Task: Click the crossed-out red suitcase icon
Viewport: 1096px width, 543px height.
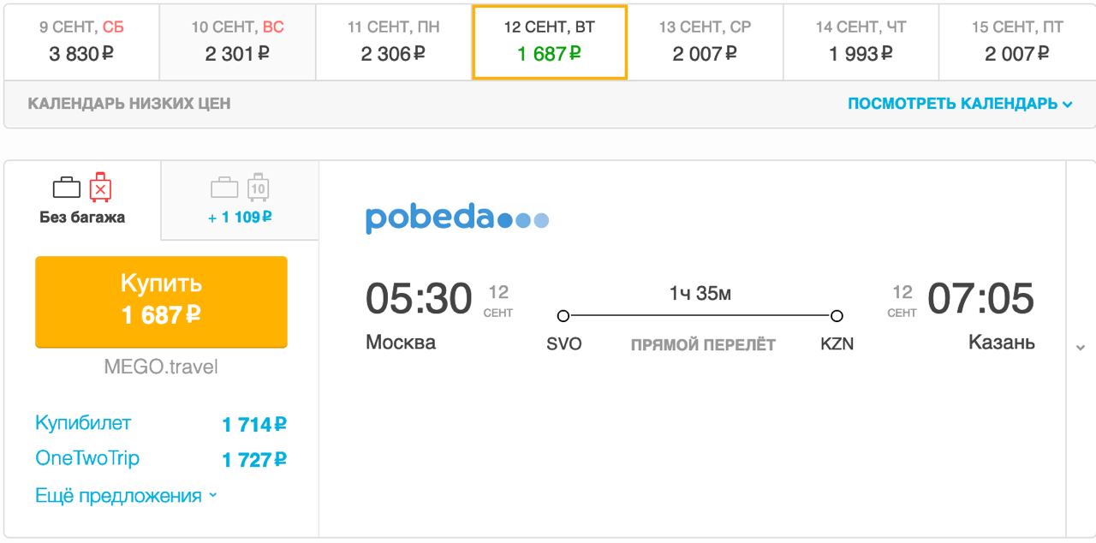Action: (101, 186)
